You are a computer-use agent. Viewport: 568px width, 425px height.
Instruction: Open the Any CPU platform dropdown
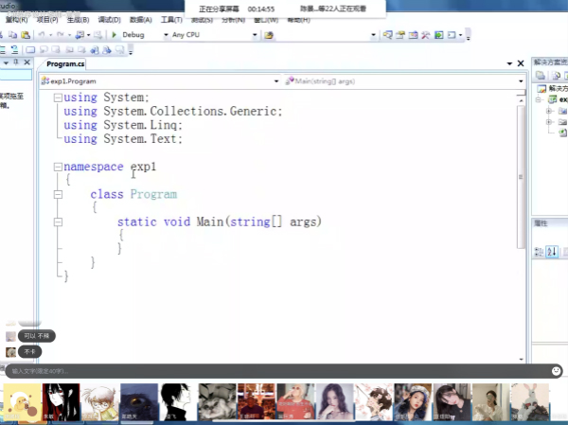(x=254, y=35)
